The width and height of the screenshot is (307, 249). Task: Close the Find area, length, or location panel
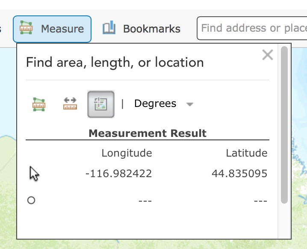267,55
